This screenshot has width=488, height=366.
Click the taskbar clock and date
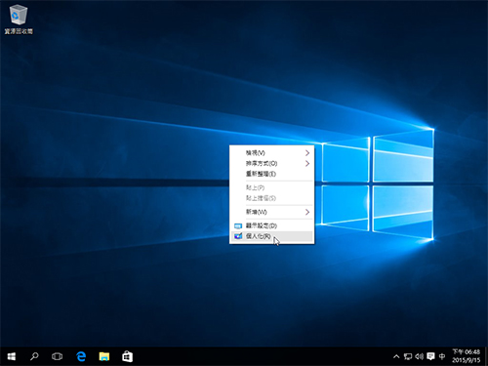coord(466,356)
